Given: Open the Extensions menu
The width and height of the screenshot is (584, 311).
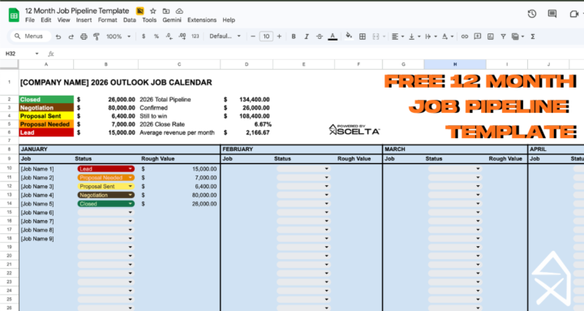Looking at the screenshot, I should 202,20.
